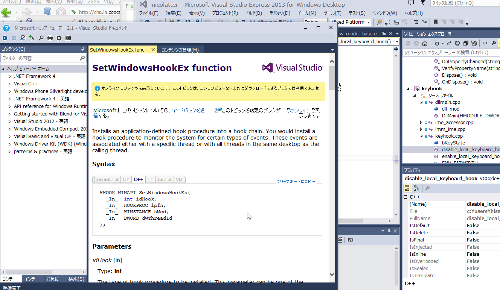Viewport: 500px width, 290px height.
Task: Add topic to favorites with star icon
Action: point(32,38)
